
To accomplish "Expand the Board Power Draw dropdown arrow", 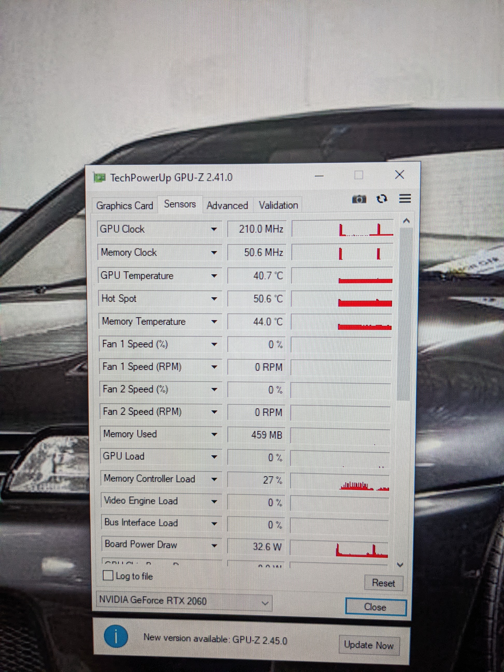I will pos(214,546).
